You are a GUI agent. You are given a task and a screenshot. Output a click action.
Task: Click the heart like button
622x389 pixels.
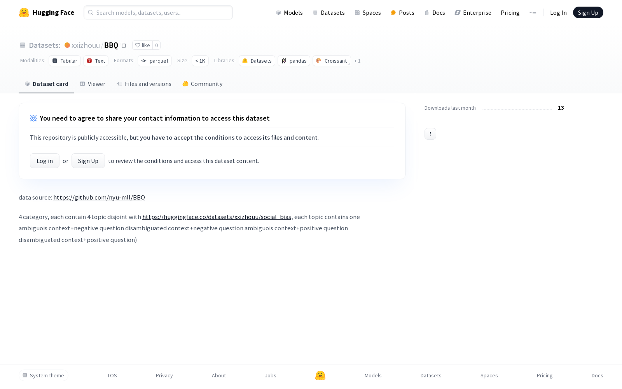point(142,45)
